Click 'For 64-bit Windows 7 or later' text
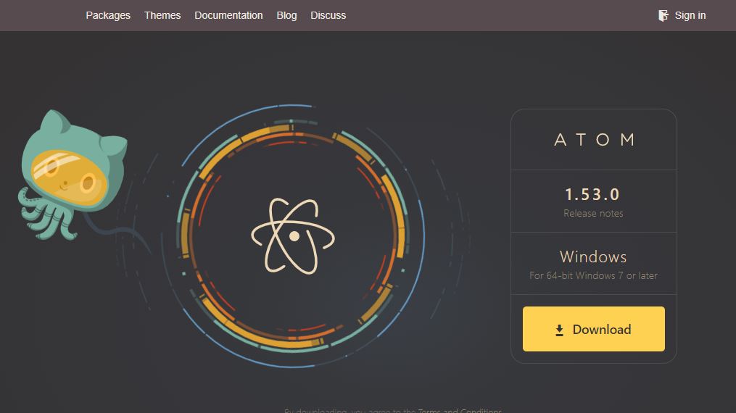Screen dimensions: 736x413 pyautogui.click(x=593, y=275)
